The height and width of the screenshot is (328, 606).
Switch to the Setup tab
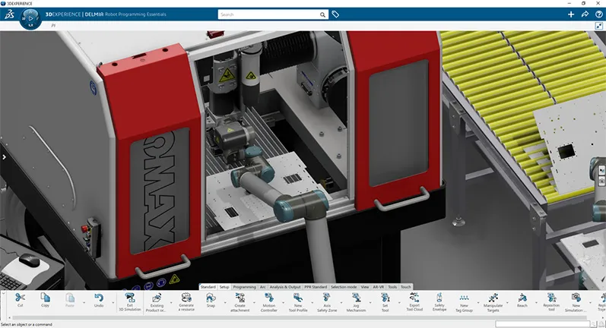[x=224, y=287]
